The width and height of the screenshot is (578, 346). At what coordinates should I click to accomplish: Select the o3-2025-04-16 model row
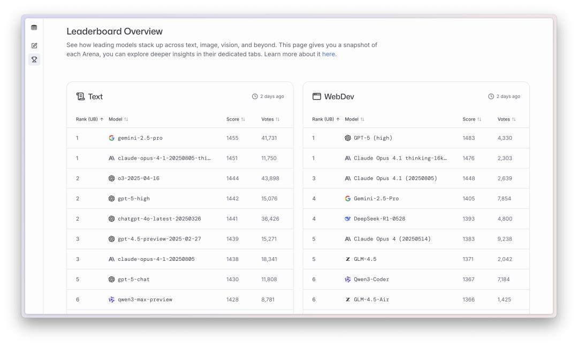(x=180, y=178)
